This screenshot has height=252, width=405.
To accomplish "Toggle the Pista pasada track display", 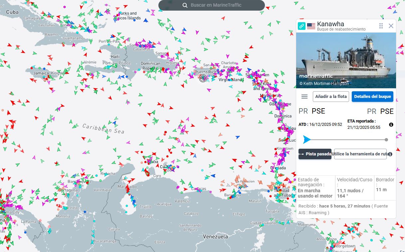I will point(315,154).
